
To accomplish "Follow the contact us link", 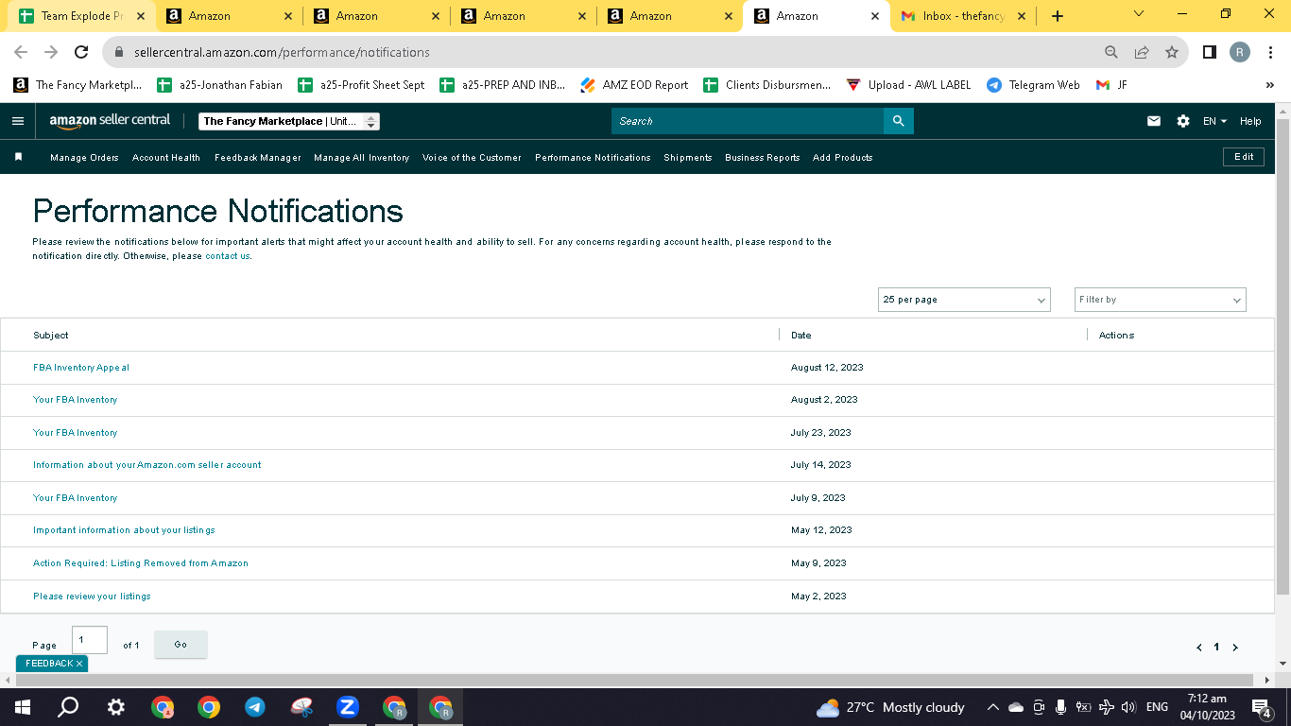I will point(228,256).
